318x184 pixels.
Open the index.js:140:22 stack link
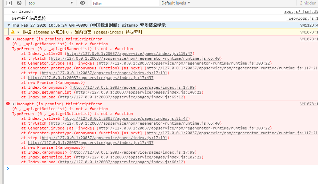click(139, 93)
